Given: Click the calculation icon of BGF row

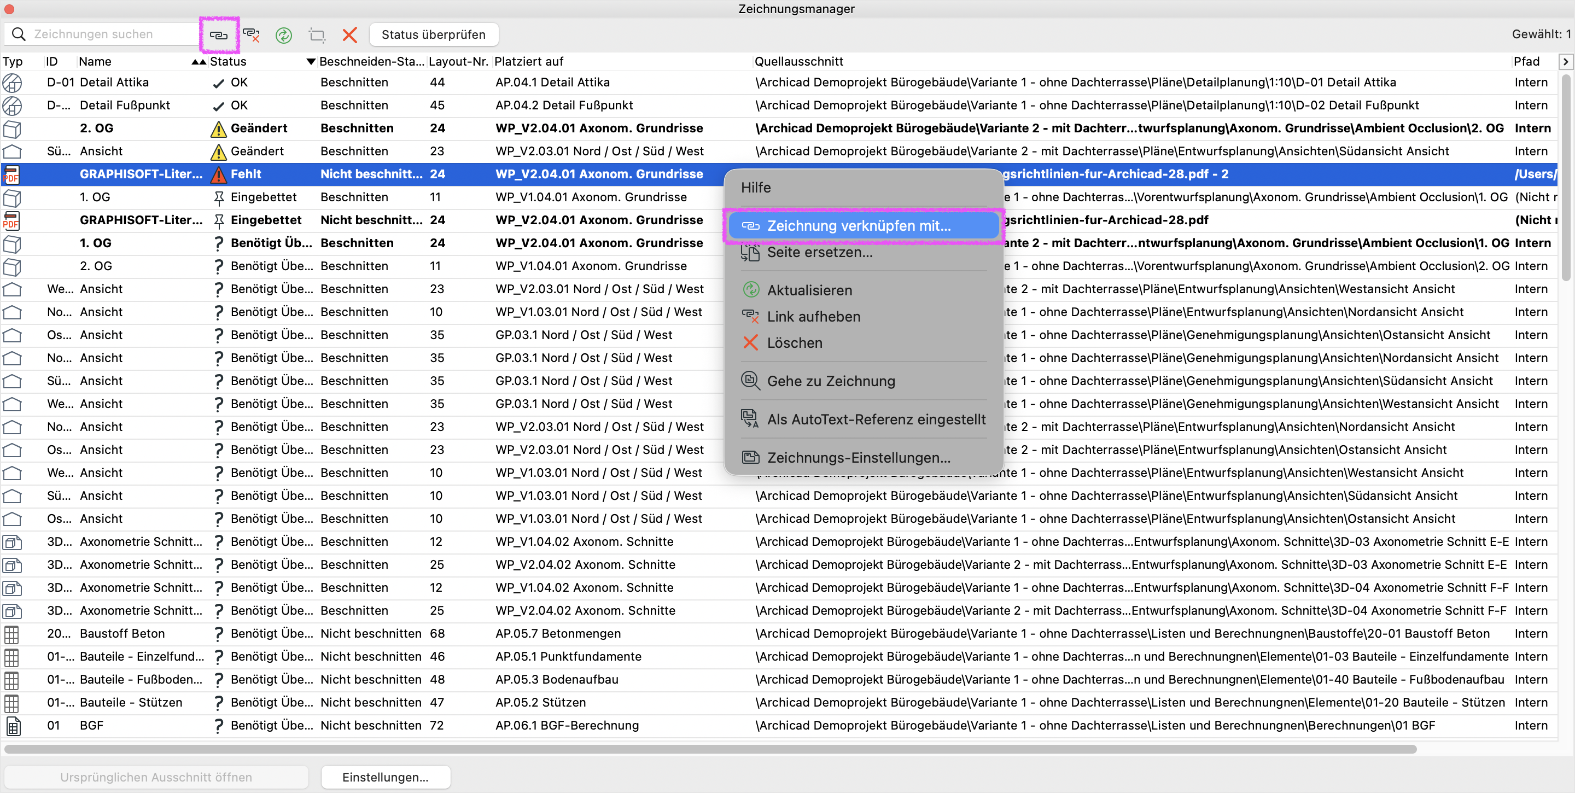Looking at the screenshot, I should pyautogui.click(x=13, y=726).
